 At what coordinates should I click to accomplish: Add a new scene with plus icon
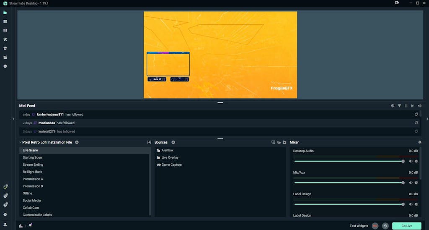coord(77,142)
